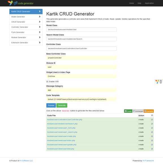Image resolution: width=163 pixels, height=167 pixels.
Task: Click chevron next to Model Generator
Action: tap(40, 17)
